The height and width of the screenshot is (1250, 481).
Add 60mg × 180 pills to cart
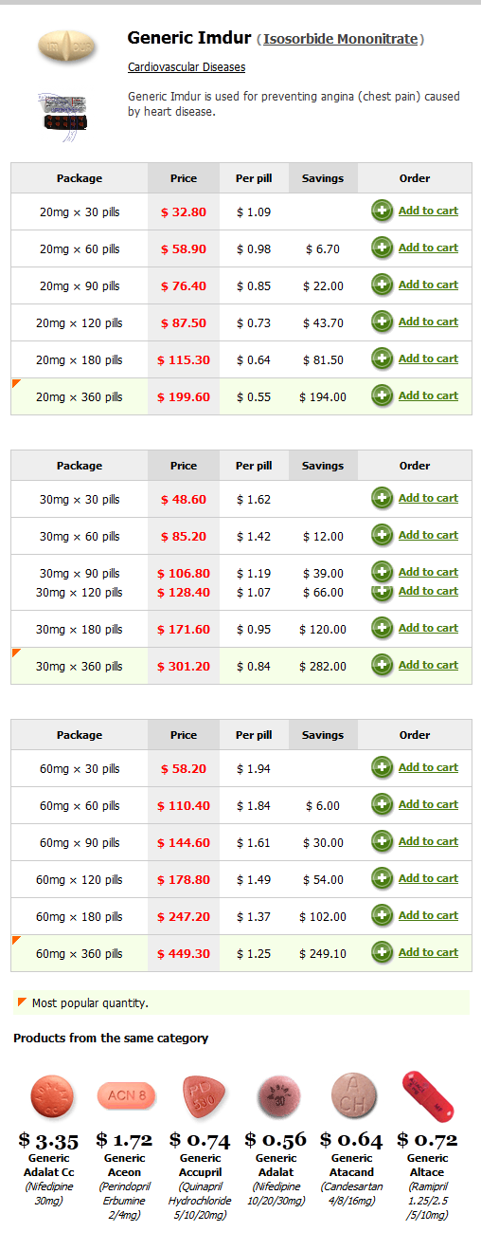click(428, 915)
